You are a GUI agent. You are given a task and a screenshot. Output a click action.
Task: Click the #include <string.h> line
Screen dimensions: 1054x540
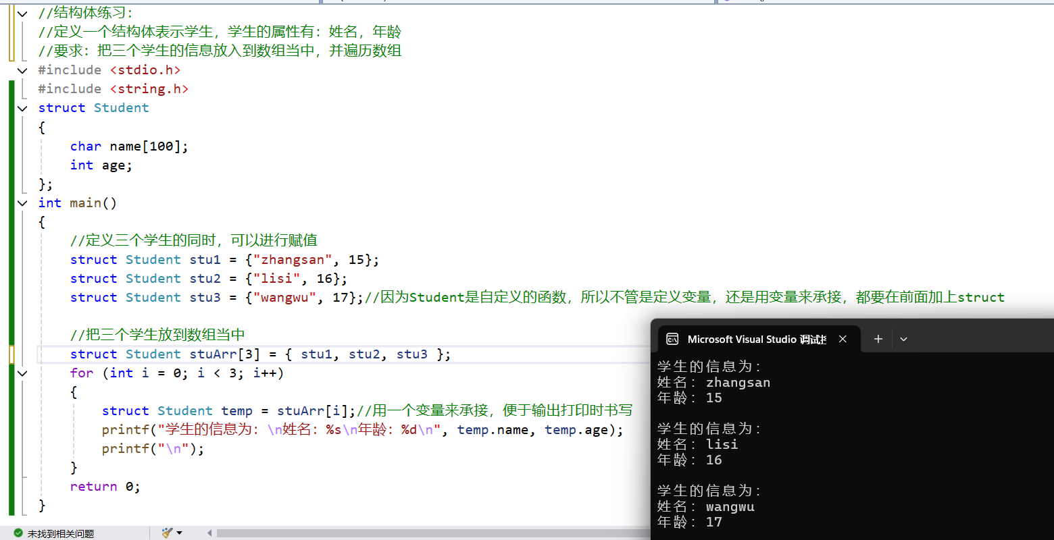(x=114, y=89)
